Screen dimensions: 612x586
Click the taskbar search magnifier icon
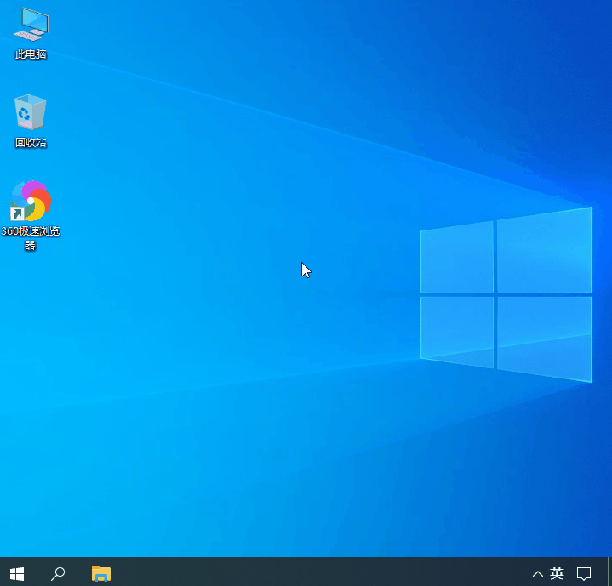tap(58, 572)
